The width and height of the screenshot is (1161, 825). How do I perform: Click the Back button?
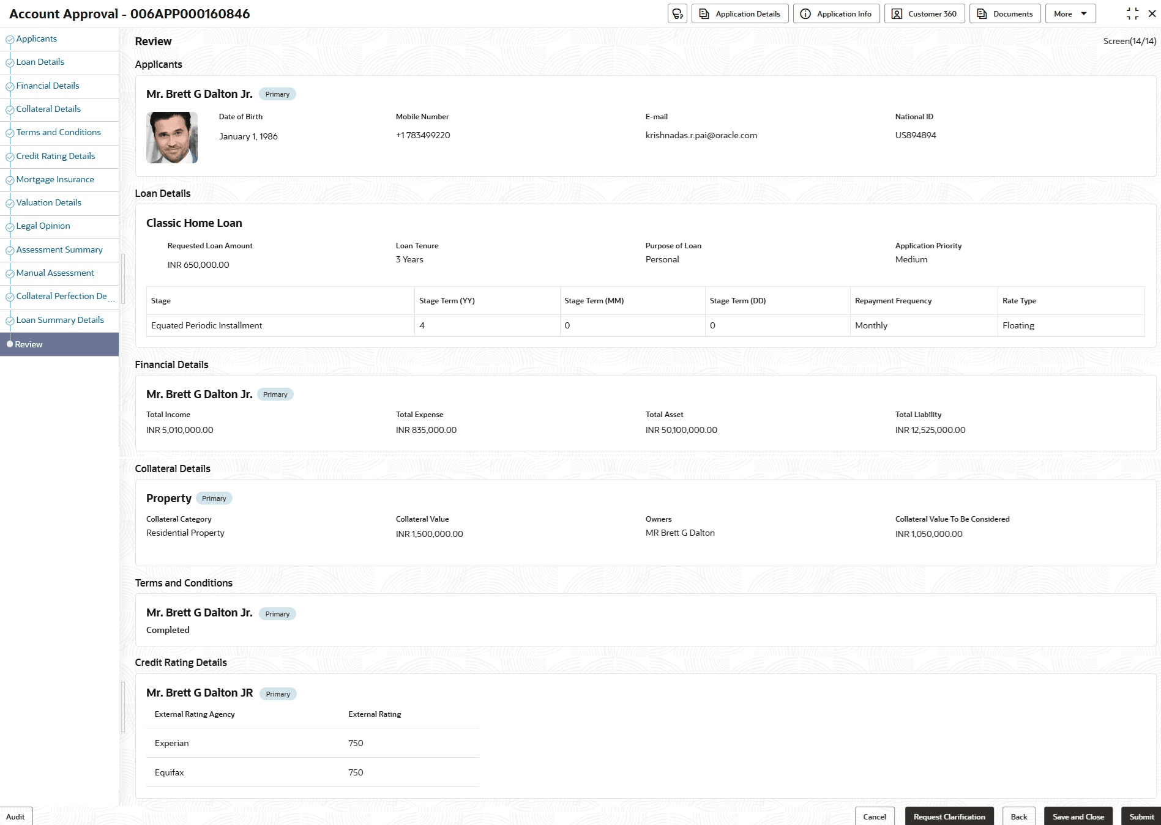tap(1019, 816)
